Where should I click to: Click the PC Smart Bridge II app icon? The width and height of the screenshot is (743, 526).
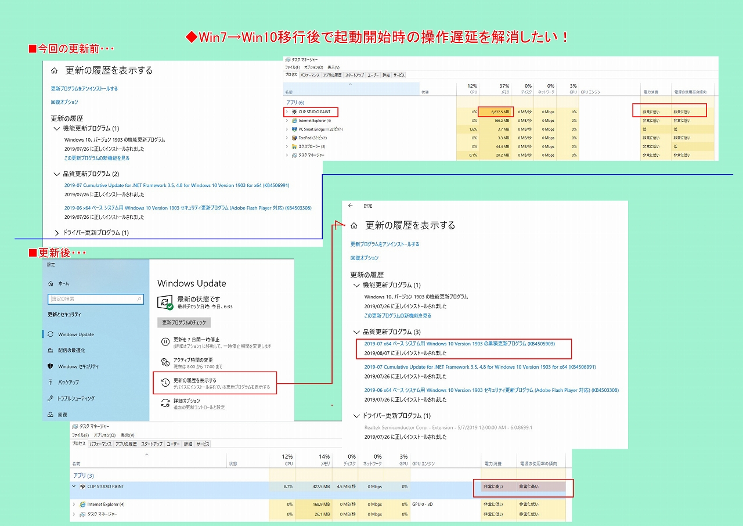click(294, 129)
